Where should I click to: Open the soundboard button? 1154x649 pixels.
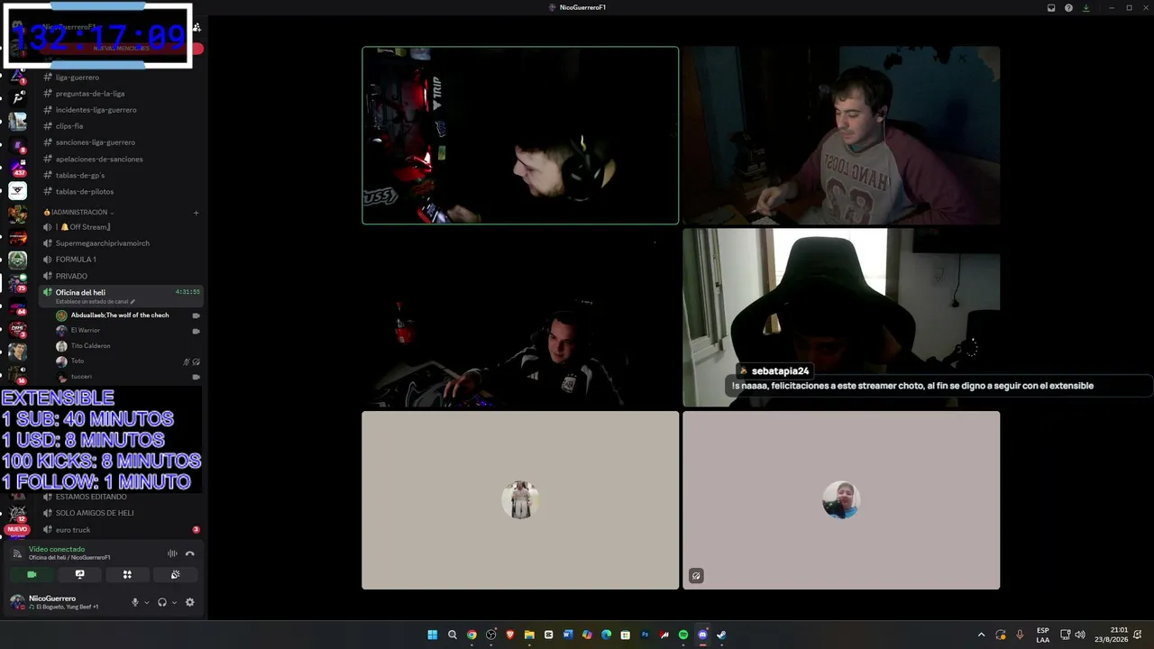coord(175,574)
